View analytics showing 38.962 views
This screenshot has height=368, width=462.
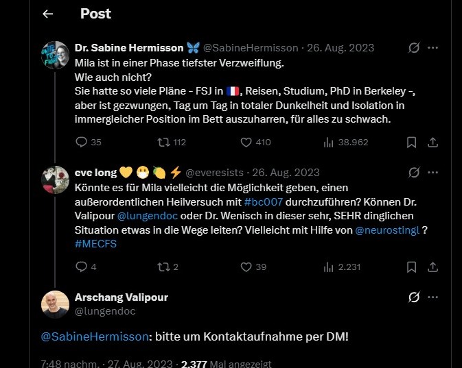328,143
